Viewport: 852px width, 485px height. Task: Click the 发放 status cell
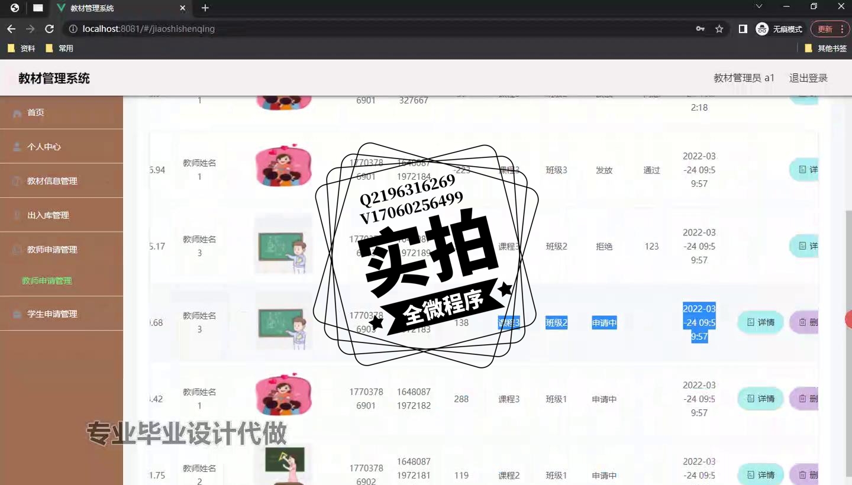coord(604,170)
